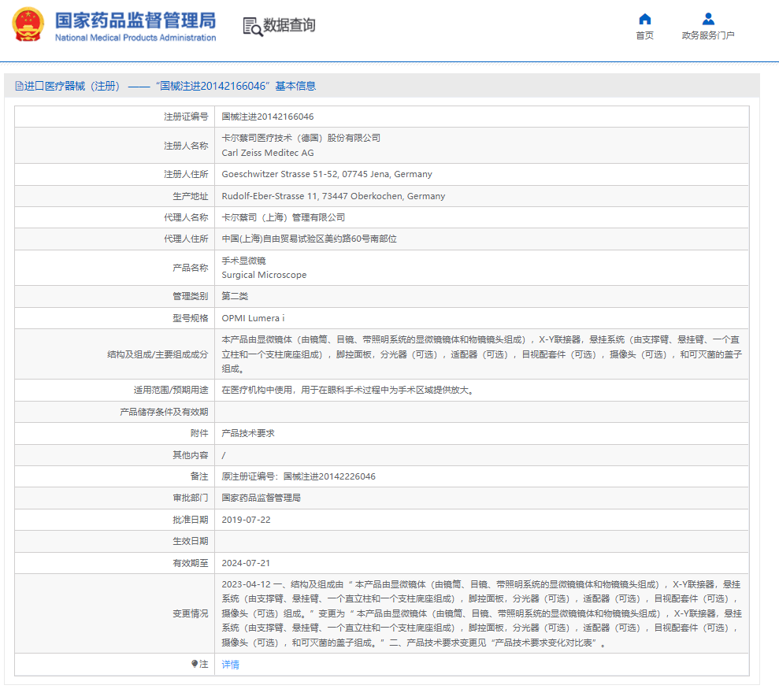Click 国家药品监督管理局 site title

coord(135,20)
